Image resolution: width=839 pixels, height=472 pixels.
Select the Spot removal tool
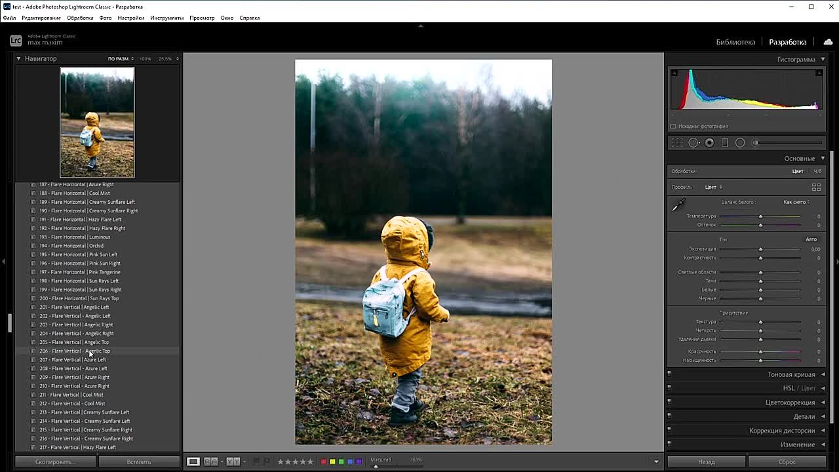[x=693, y=142]
